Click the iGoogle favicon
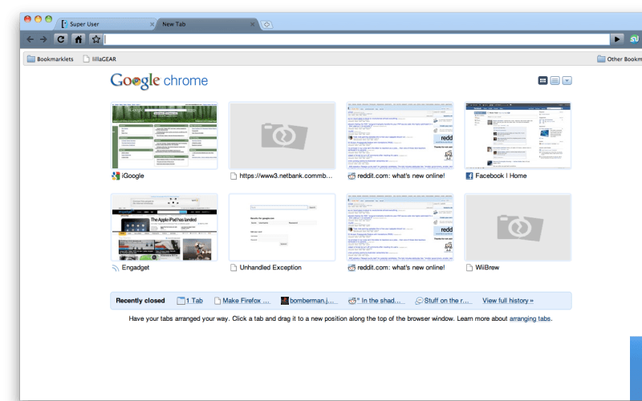Image resolution: width=642 pixels, height=401 pixels. pyautogui.click(x=116, y=176)
